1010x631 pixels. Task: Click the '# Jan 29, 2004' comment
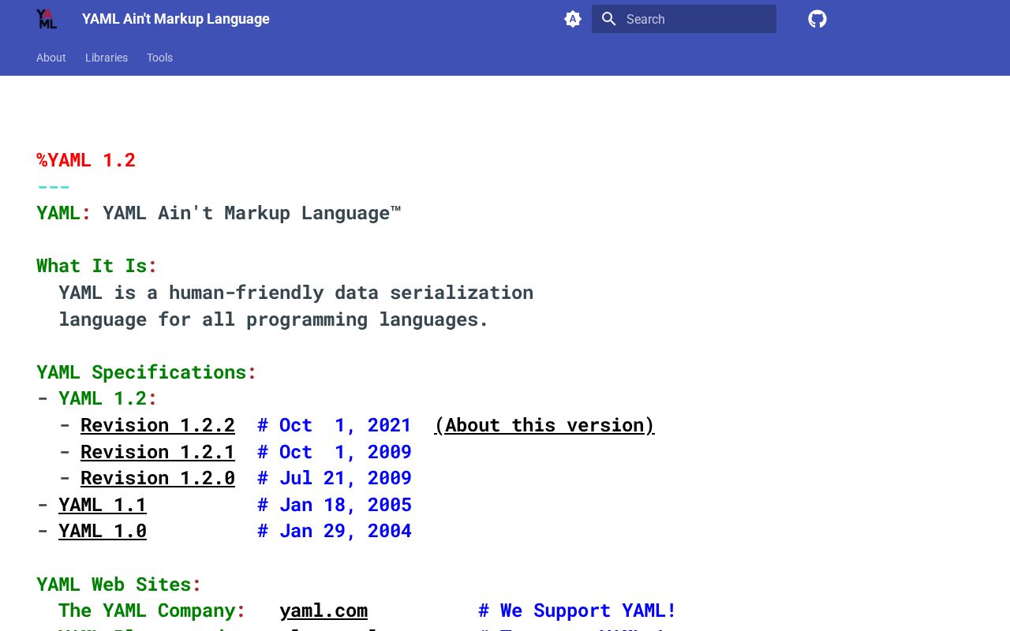pos(335,531)
